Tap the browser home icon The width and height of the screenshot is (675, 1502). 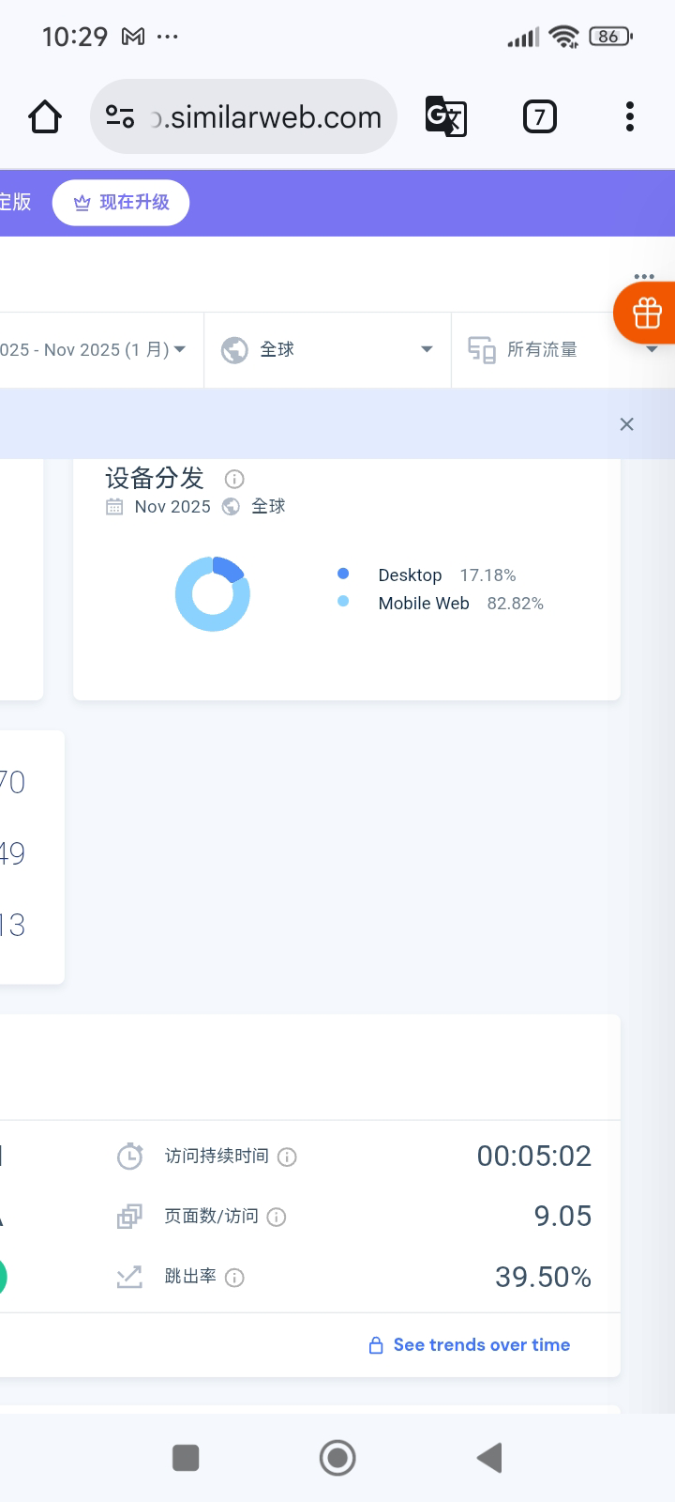tap(45, 117)
